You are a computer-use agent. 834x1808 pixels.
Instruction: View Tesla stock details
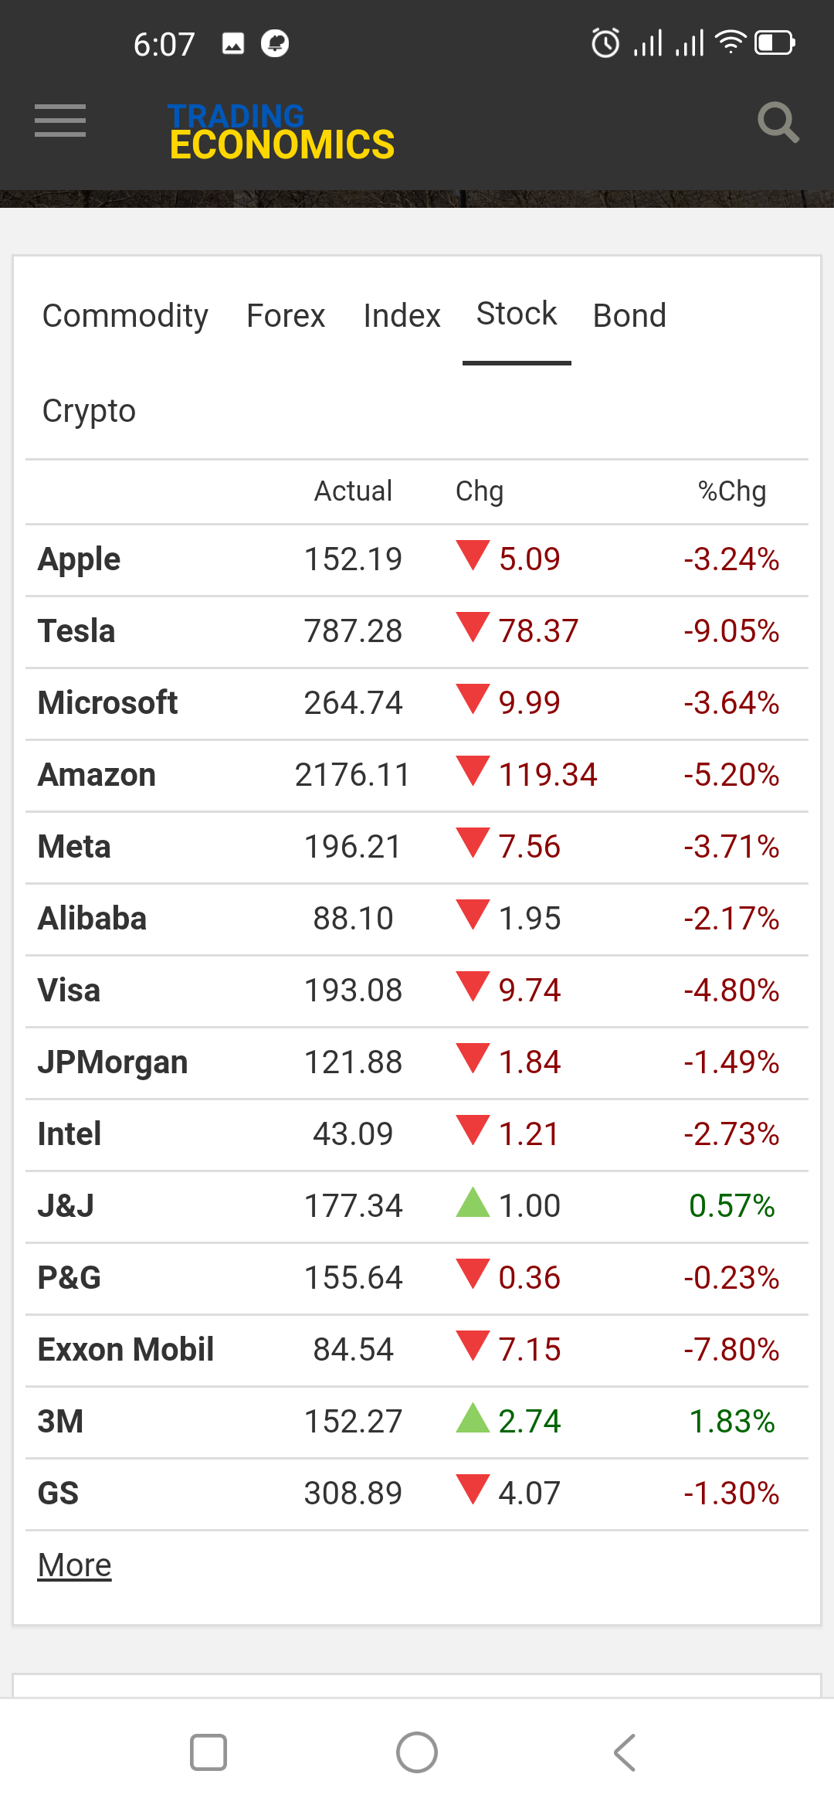pos(76,631)
